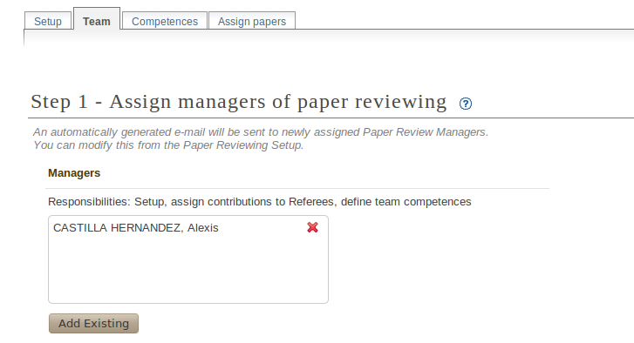
Task: Remove manager CASTILLA HERNANDEZ with red X
Action: coord(312,227)
